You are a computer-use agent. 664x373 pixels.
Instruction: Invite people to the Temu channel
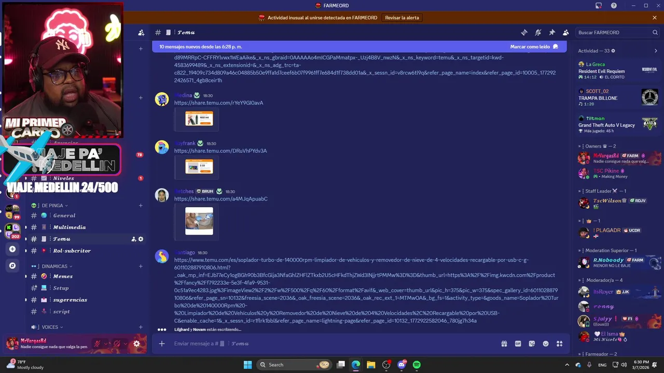click(133, 239)
